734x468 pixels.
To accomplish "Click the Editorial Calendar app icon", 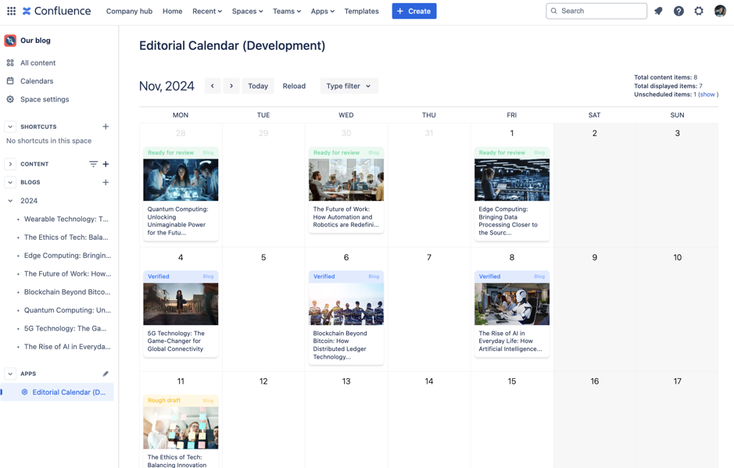I will pyautogui.click(x=24, y=392).
